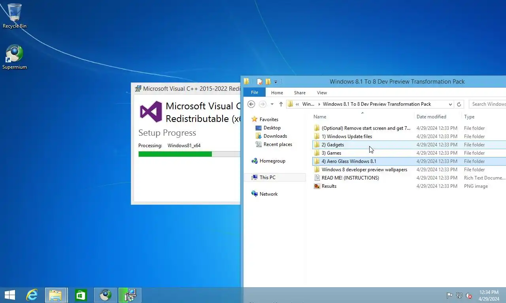Open the Share ribbon tab
This screenshot has height=303, width=506.
tap(300, 93)
